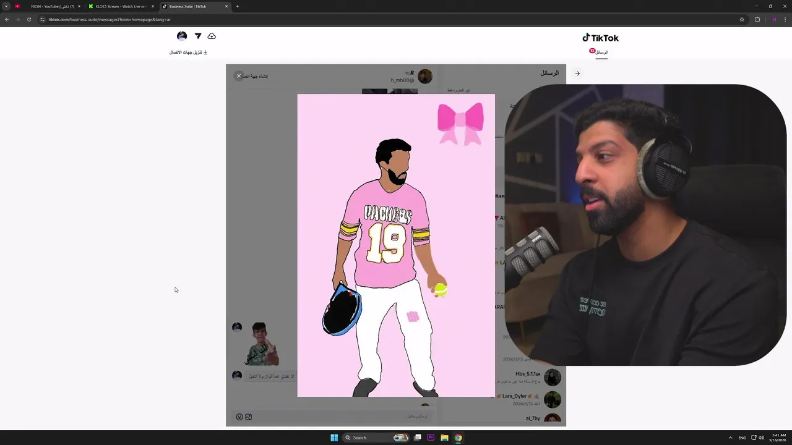Open File Explorer from the taskbar

(x=444, y=438)
